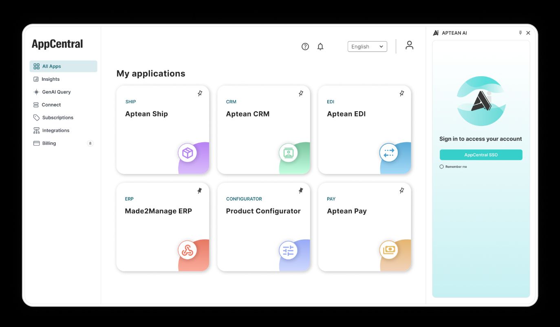Image resolution: width=560 pixels, height=327 pixels.
Task: Unpin the Aptean AI panel
Action: 520,33
